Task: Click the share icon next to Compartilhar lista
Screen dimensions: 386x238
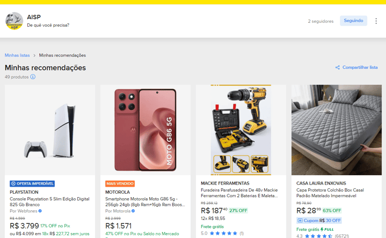Action: (338, 67)
